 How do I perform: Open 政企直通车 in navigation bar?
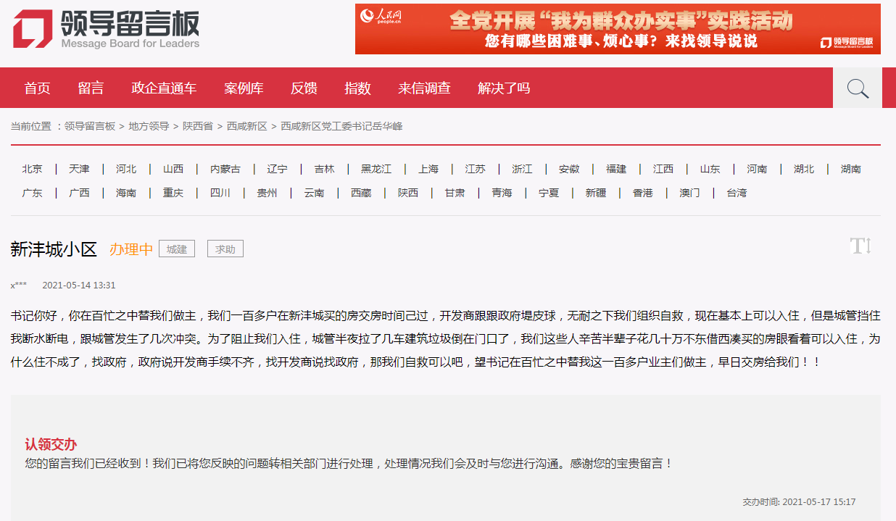(x=164, y=88)
